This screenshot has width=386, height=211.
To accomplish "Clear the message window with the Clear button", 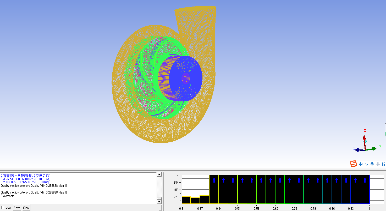I will [x=26, y=208].
